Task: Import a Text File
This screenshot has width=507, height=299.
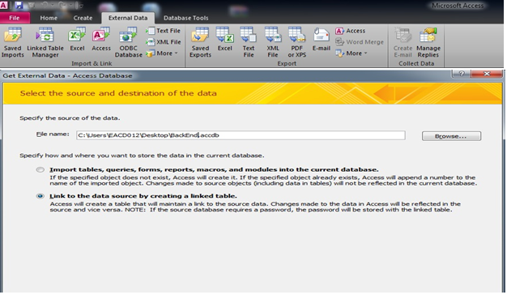Action: [163, 31]
